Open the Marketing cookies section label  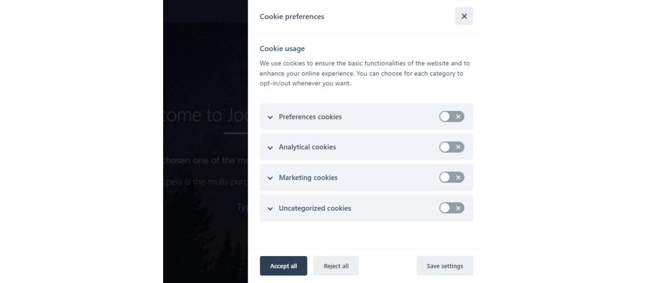pos(308,178)
